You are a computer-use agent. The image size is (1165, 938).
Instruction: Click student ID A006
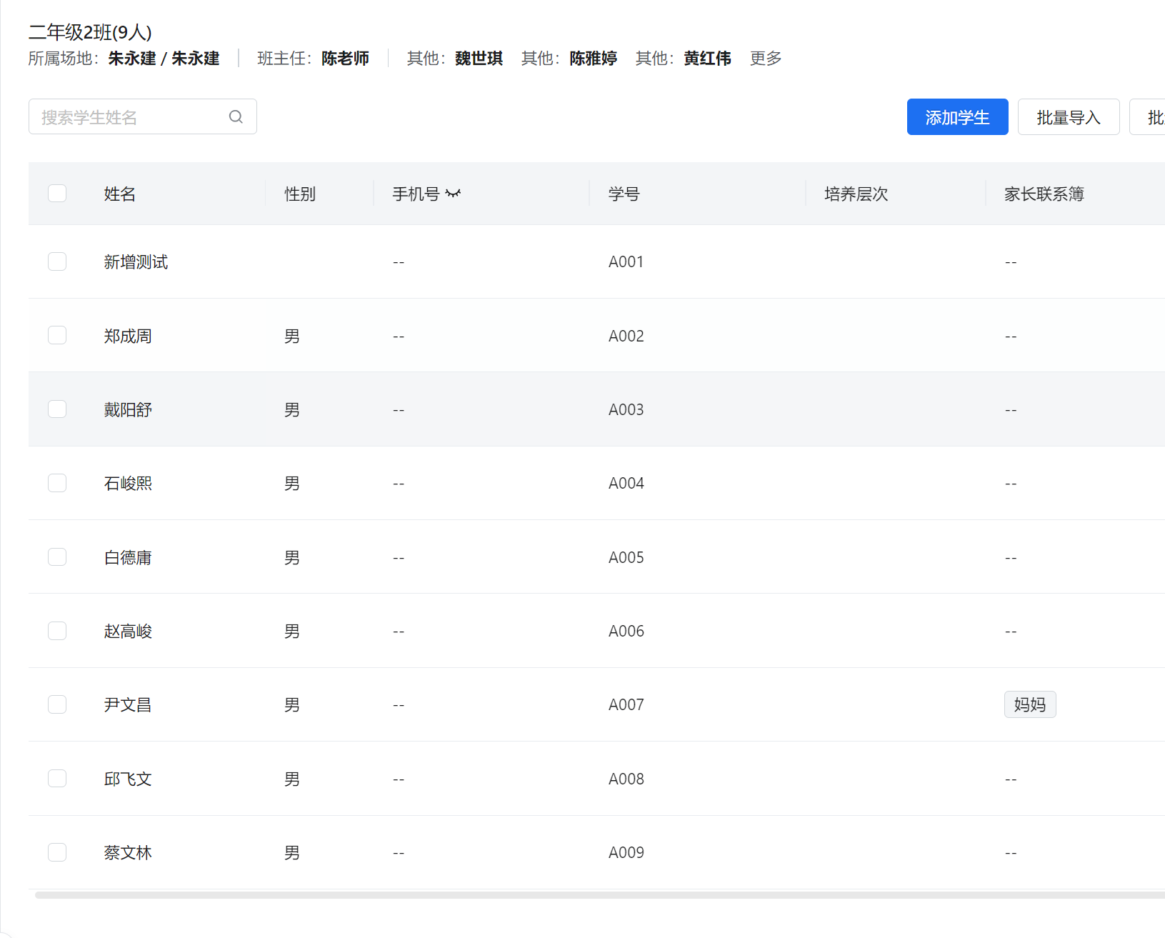626,632
